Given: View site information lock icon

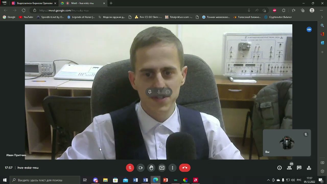Looking at the screenshot, I should click(x=35, y=10).
